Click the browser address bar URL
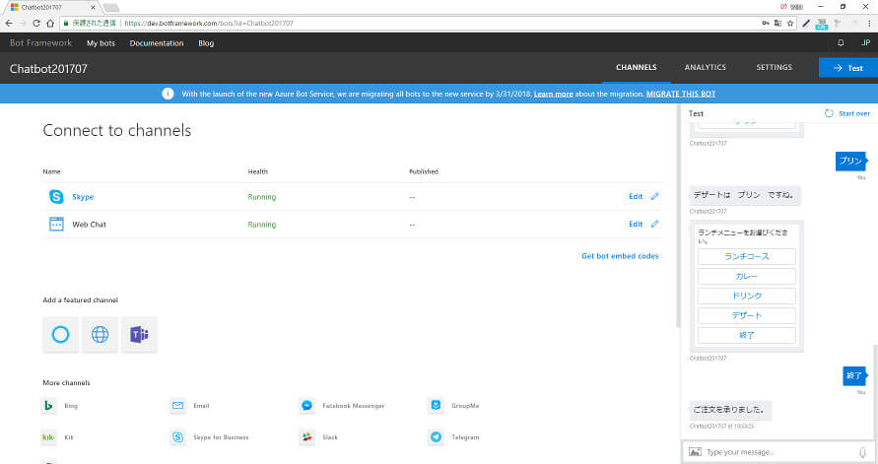The height and width of the screenshot is (464, 878). (209, 23)
